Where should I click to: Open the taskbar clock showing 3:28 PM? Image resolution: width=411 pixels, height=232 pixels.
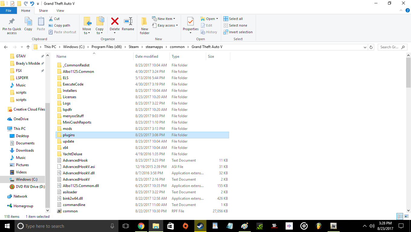[x=385, y=226]
